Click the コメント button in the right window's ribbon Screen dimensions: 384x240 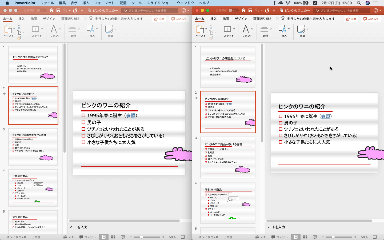pos(371,19)
